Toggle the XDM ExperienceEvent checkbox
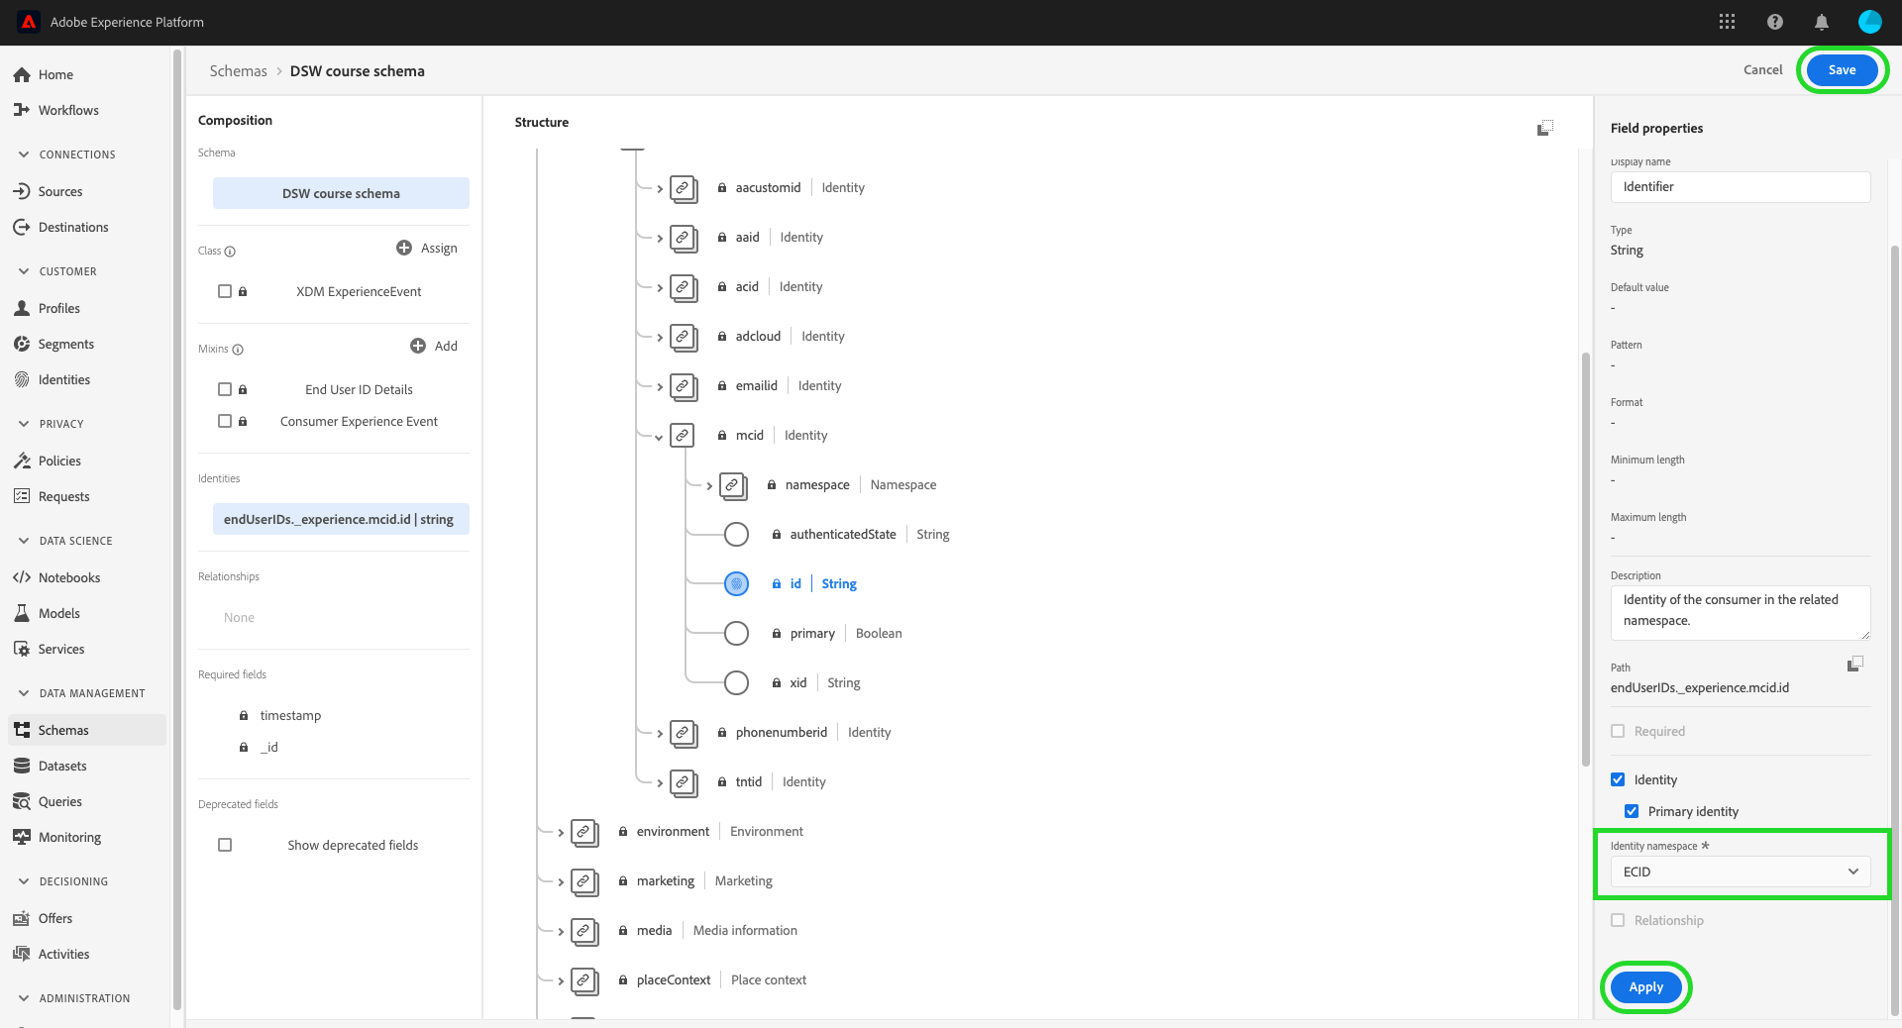The height and width of the screenshot is (1028, 1902). tap(225, 291)
